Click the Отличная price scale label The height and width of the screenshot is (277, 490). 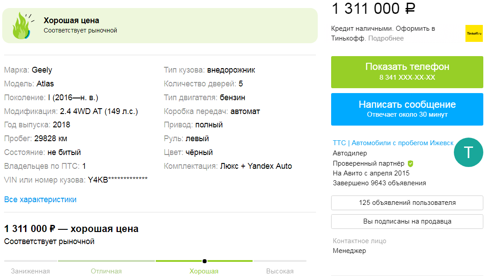tap(106, 271)
